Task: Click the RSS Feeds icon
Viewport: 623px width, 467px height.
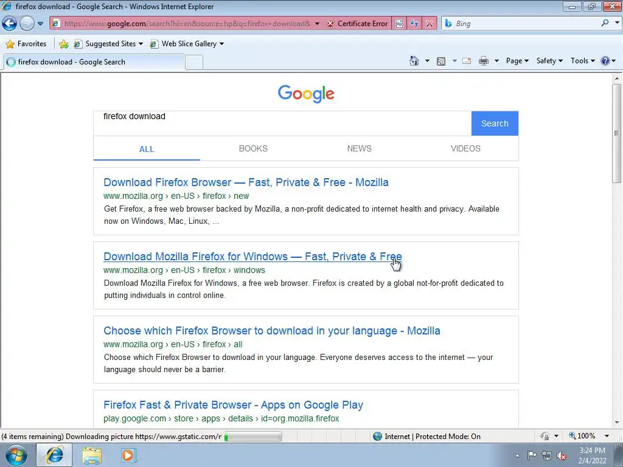Action: click(440, 61)
